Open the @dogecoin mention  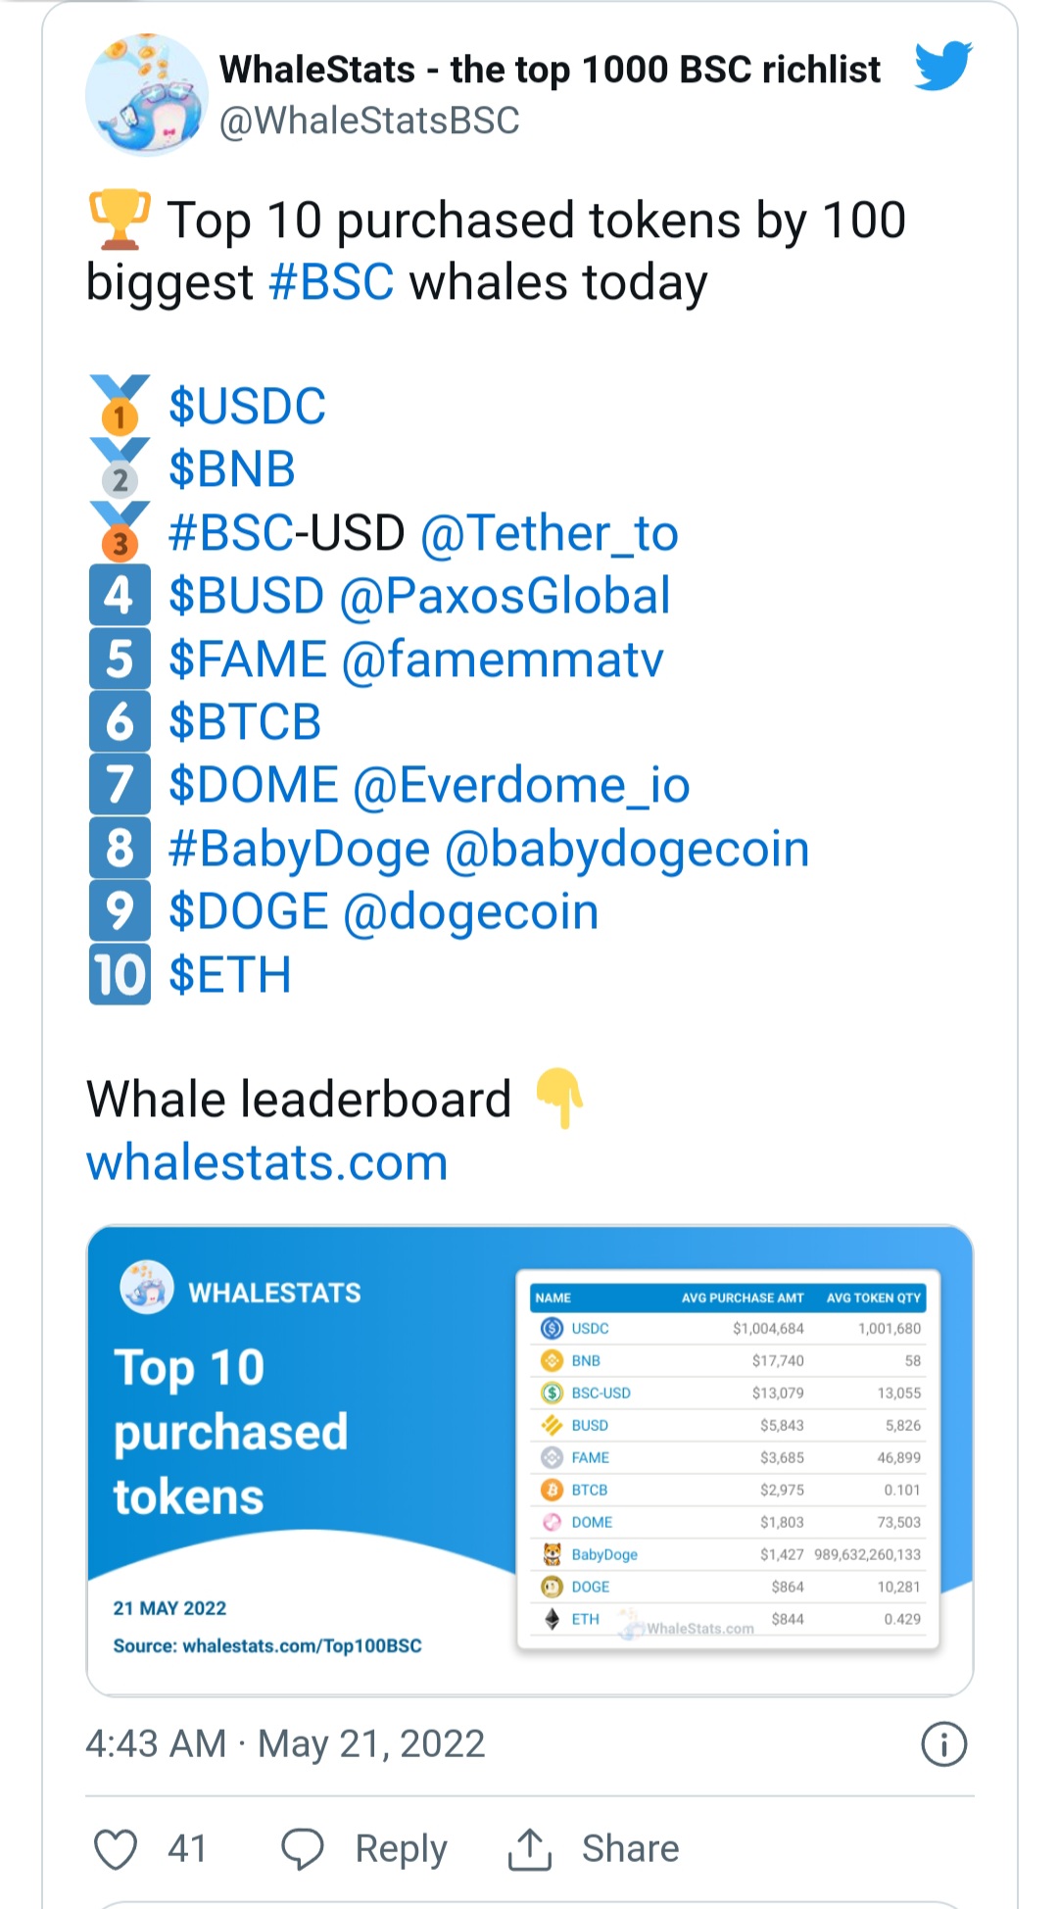pos(471,912)
